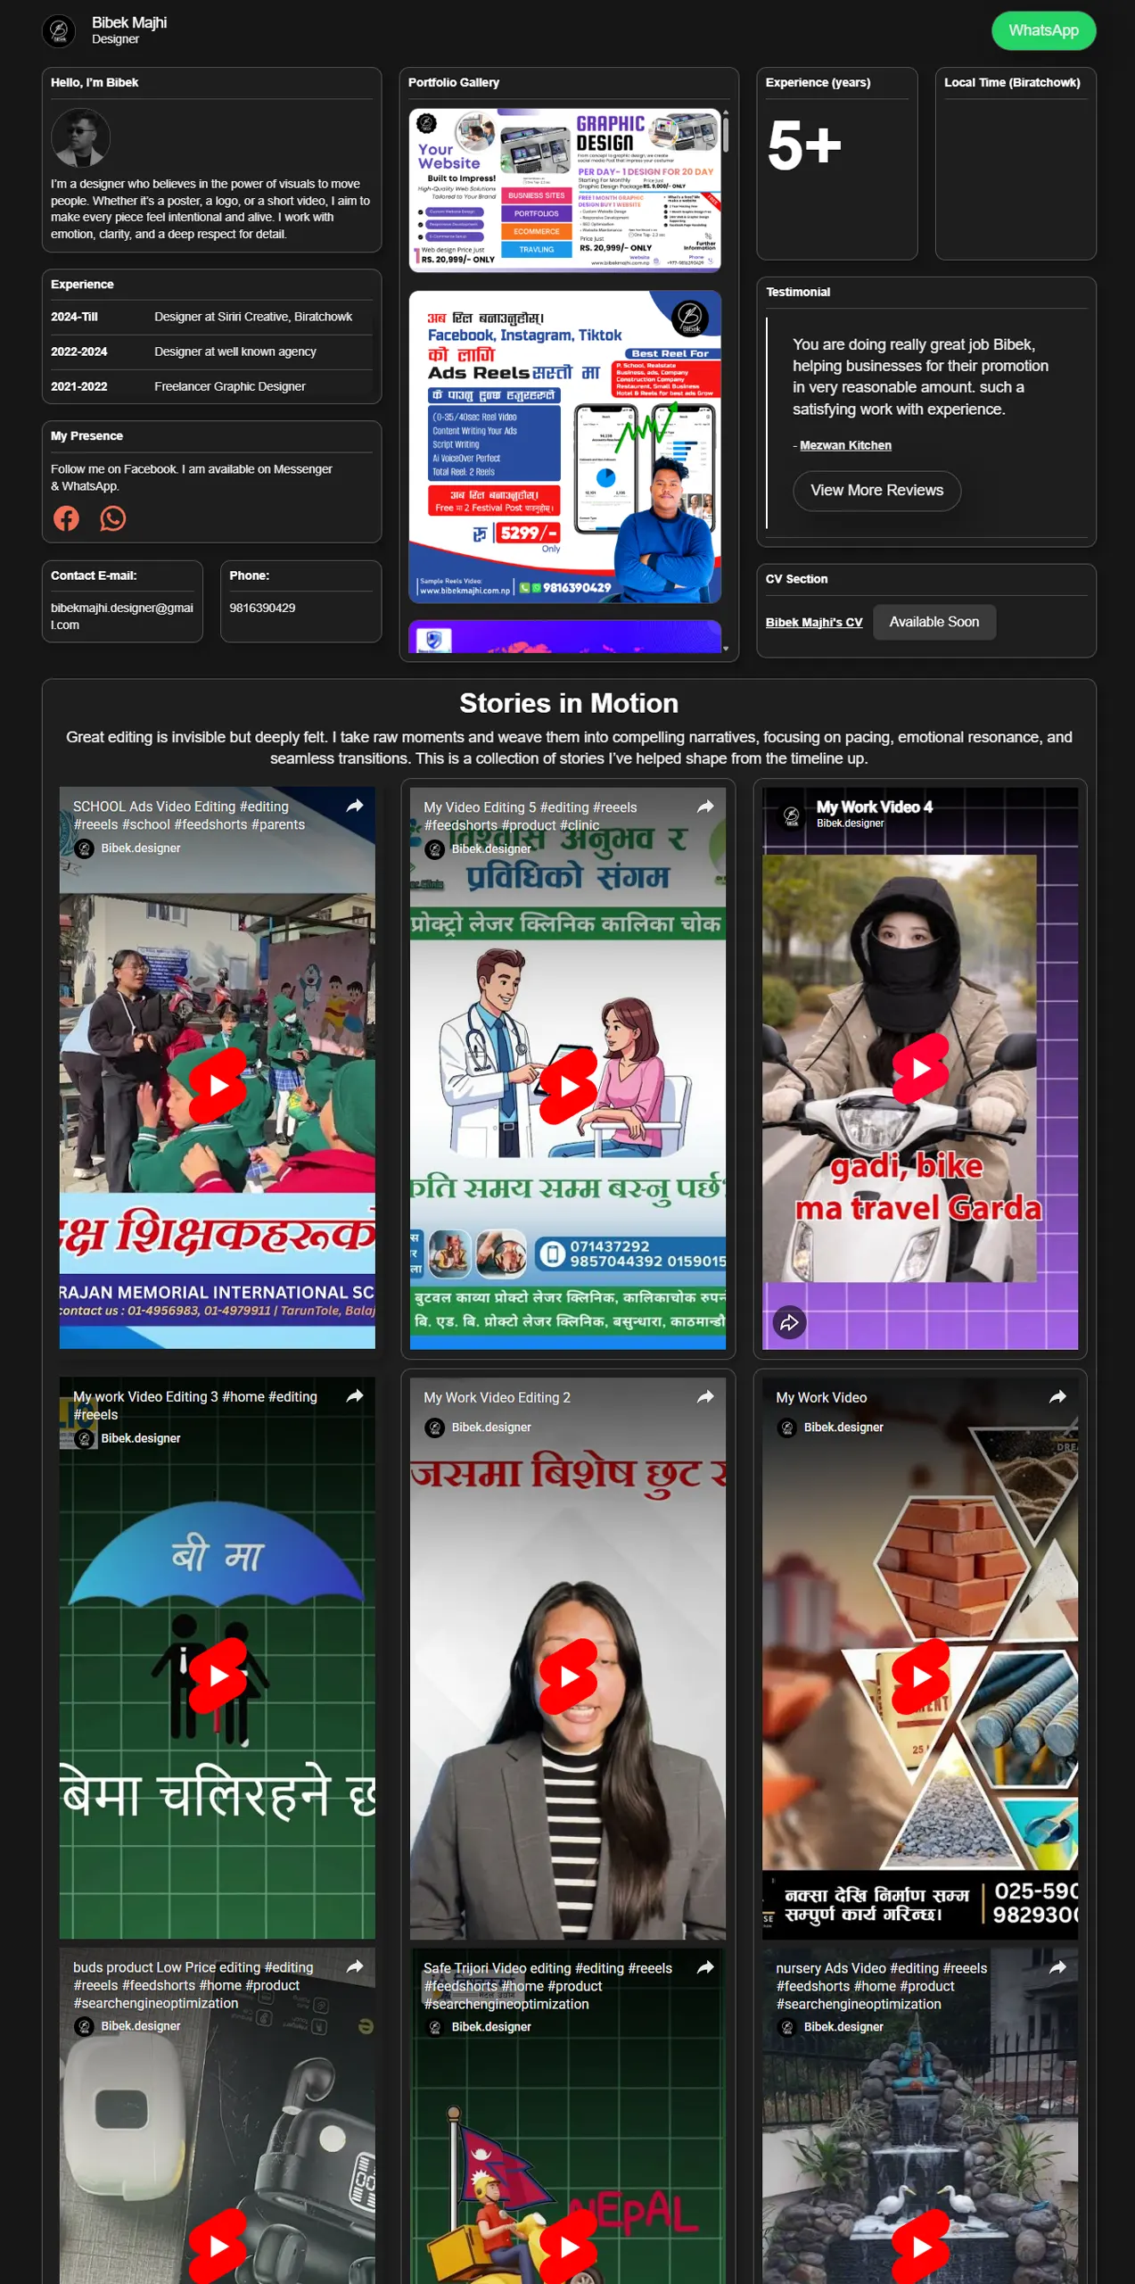Open the WhatsApp icon under My Presence
This screenshot has width=1135, height=2284.
point(113,518)
